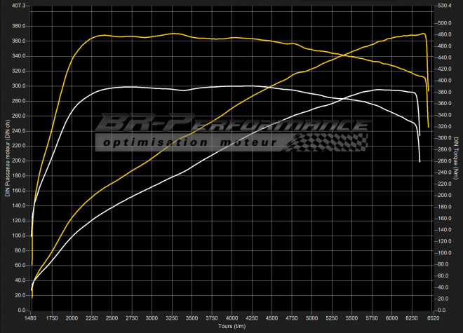
Task: Select the 1480 rpm starting tick label
Action: pos(32,318)
